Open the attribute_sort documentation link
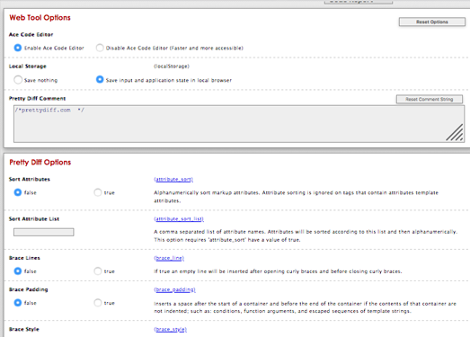The width and height of the screenshot is (470, 337). (x=173, y=180)
